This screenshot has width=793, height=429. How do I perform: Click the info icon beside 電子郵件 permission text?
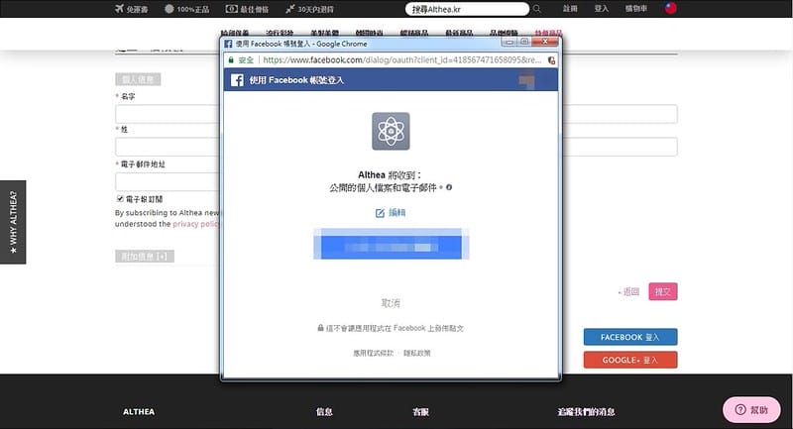coord(449,187)
